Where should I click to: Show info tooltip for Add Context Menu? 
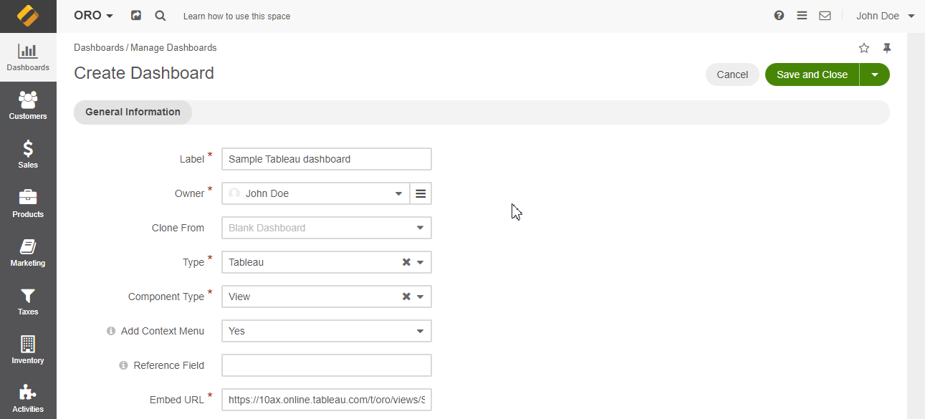pos(111,331)
